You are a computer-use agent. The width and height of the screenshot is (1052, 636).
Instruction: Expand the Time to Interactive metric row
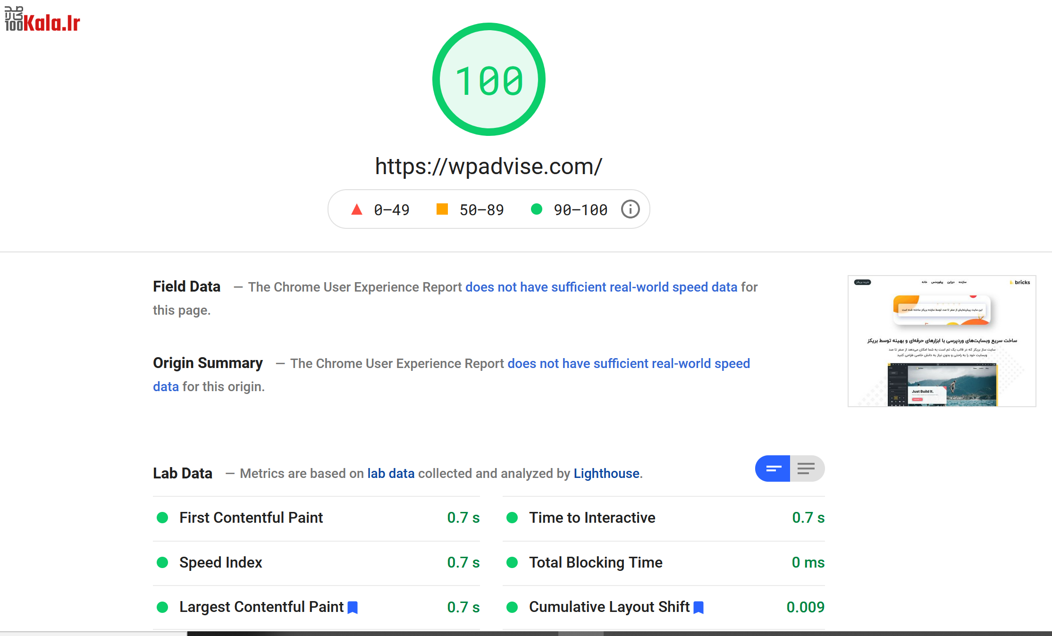(x=592, y=518)
